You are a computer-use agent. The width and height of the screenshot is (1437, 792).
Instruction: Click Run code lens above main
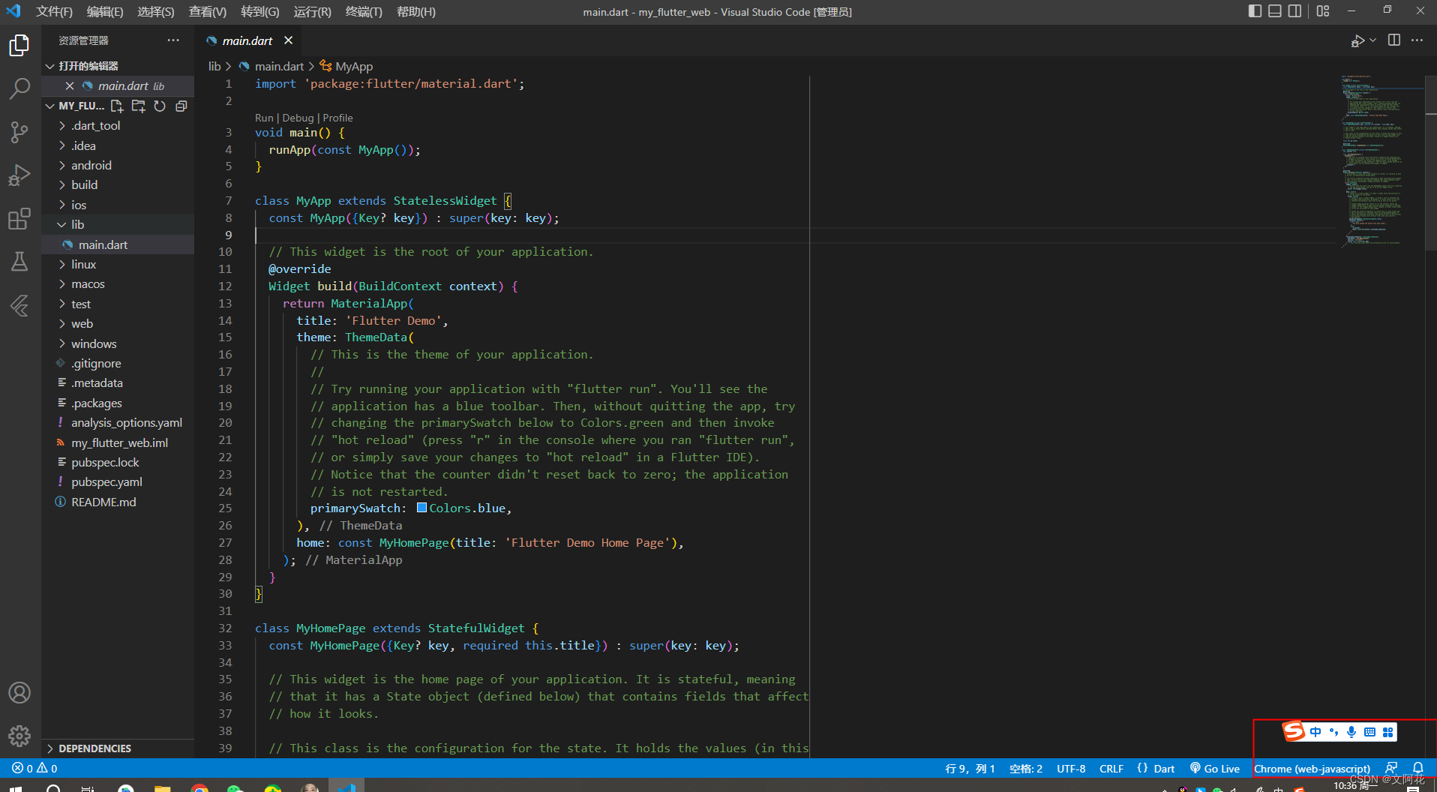coord(264,118)
